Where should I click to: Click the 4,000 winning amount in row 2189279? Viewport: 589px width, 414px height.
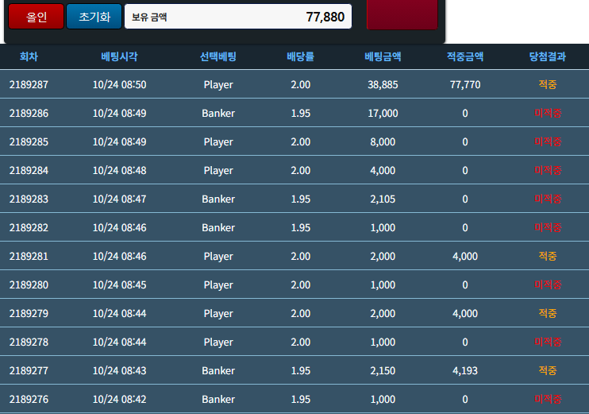pos(465,313)
